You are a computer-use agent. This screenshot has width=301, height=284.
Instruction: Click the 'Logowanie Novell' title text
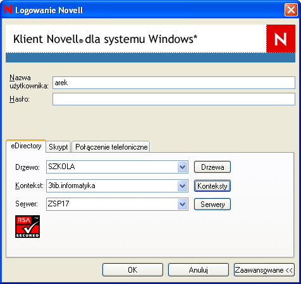49,10
